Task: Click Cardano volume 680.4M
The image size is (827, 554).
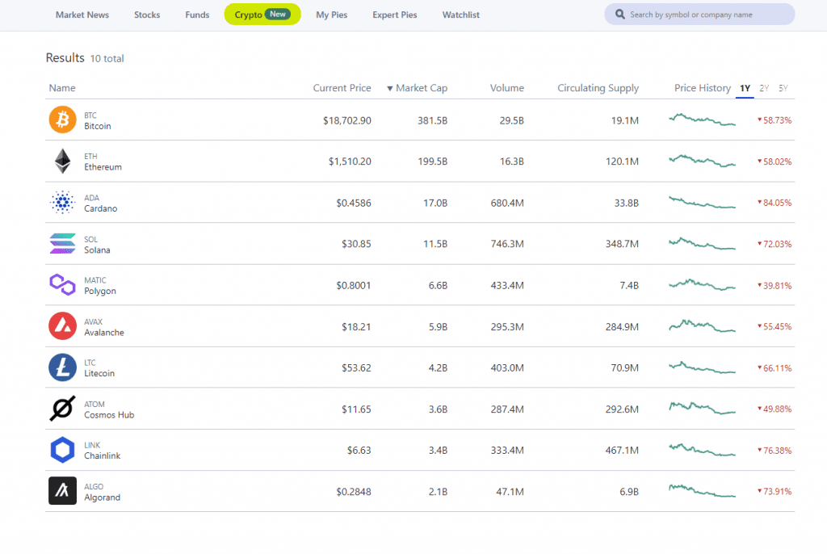Action: click(507, 204)
